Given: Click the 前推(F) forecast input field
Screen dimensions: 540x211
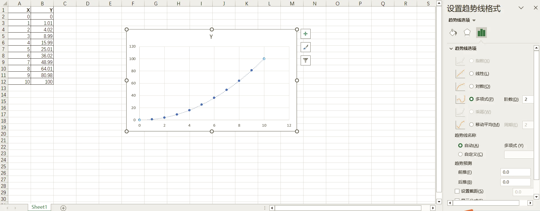Looking at the screenshot, I should [515, 172].
